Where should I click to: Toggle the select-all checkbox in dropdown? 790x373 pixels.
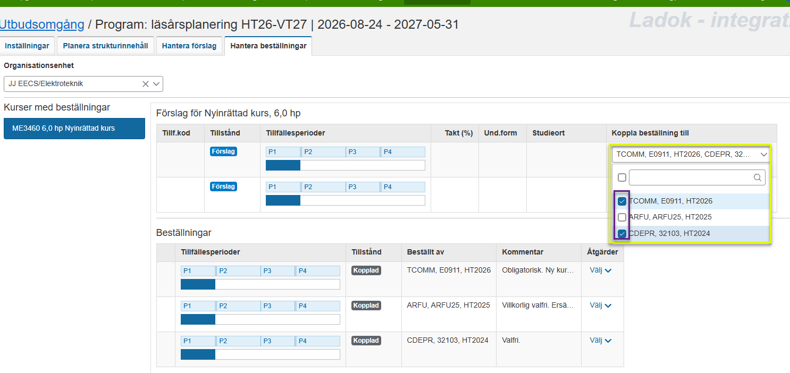(622, 177)
